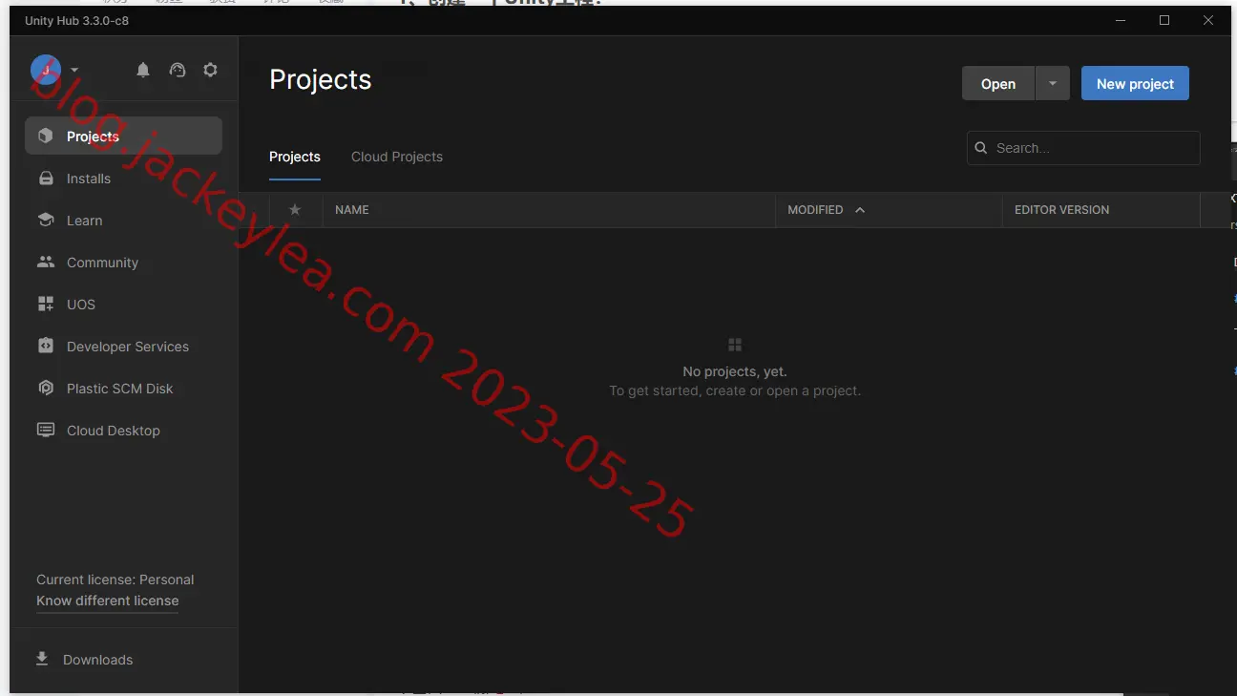1237x696 pixels.
Task: Open Cloud Desktop section
Action: pos(123,431)
